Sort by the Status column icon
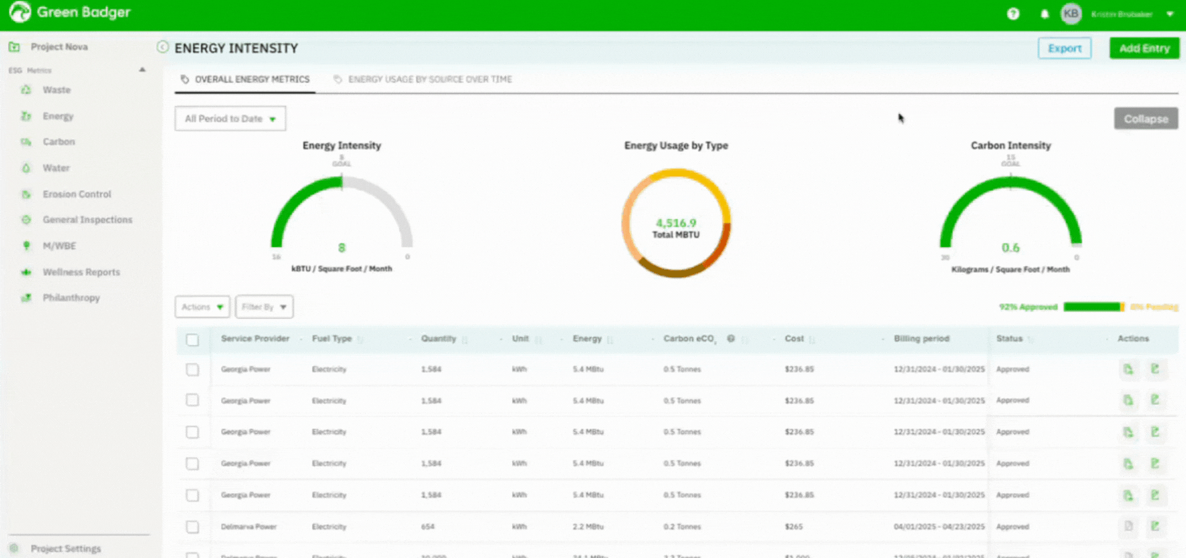This screenshot has width=1186, height=558. [x=1030, y=339]
